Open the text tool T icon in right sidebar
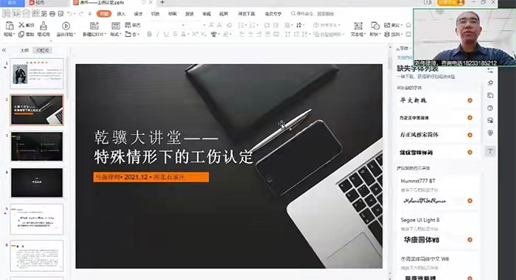Viewport: 516px width, 280px height. point(490,151)
